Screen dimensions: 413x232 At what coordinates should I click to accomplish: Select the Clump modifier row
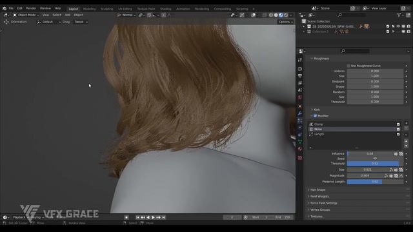pyautogui.click(x=354, y=124)
